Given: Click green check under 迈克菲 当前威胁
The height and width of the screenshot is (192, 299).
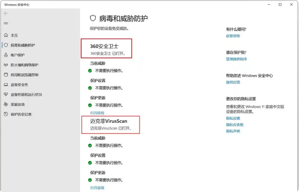Looking at the screenshot, I should pyautogui.click(x=90, y=146).
